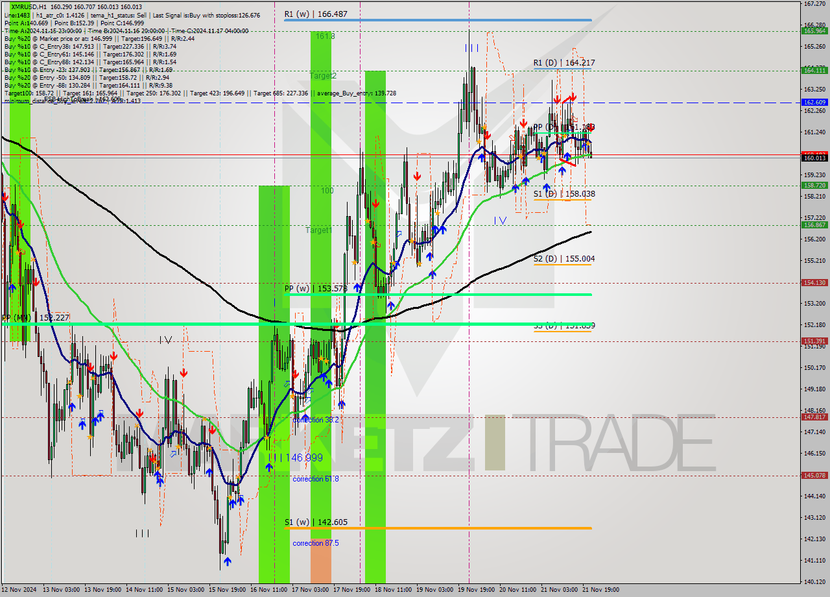Click the blue 162.609 price tag
This screenshot has width=830, height=597.
[x=814, y=102]
